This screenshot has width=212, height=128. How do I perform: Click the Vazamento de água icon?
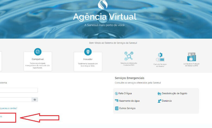click(116, 101)
